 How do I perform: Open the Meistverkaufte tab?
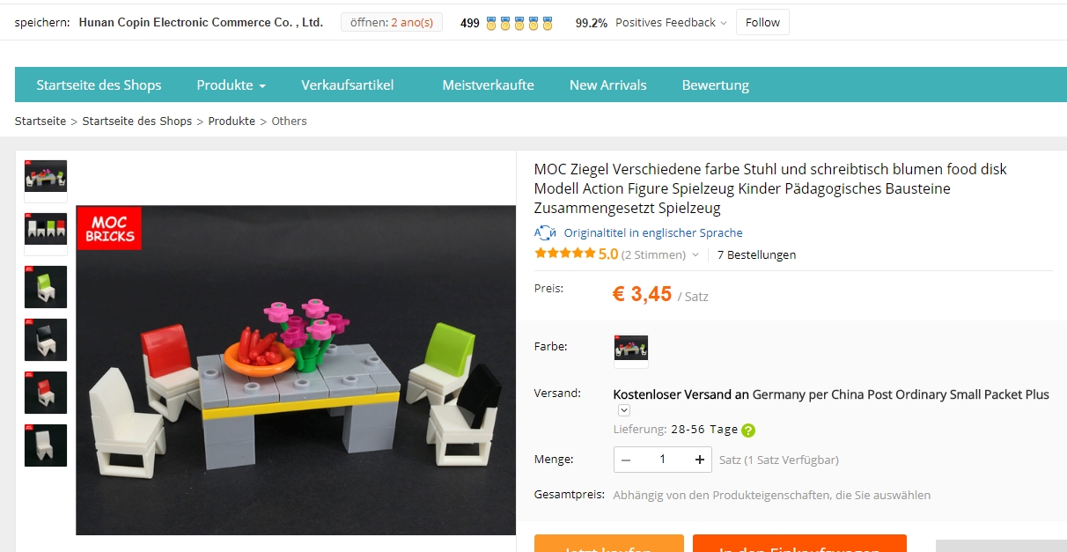pyautogui.click(x=489, y=85)
